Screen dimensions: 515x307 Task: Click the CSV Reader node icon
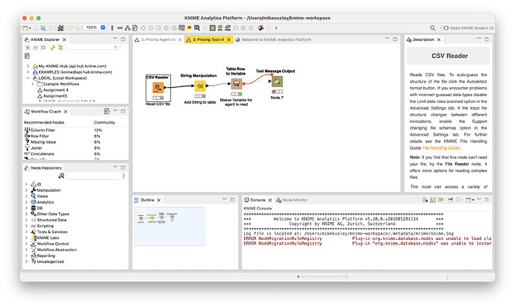pyautogui.click(x=159, y=89)
